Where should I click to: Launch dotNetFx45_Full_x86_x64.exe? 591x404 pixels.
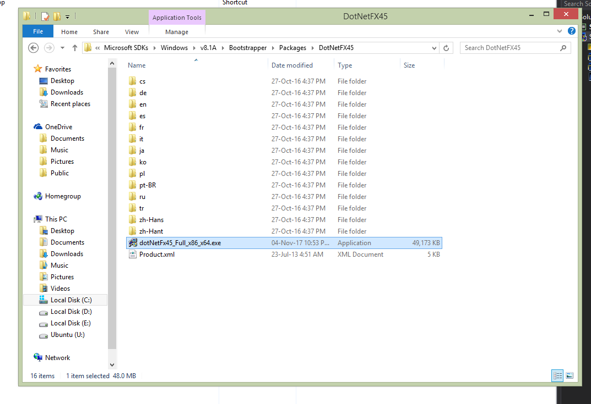pyautogui.click(x=181, y=242)
